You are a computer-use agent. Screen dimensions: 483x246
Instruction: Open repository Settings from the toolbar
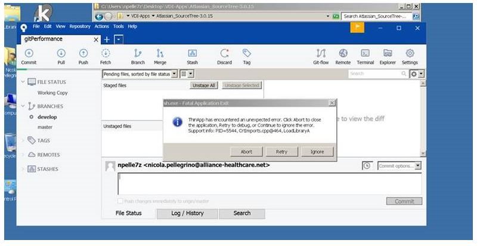(x=410, y=54)
